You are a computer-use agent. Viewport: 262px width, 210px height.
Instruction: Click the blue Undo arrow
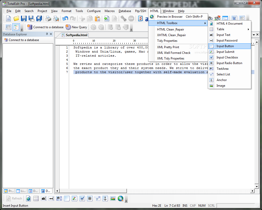pyautogui.click(x=65, y=18)
